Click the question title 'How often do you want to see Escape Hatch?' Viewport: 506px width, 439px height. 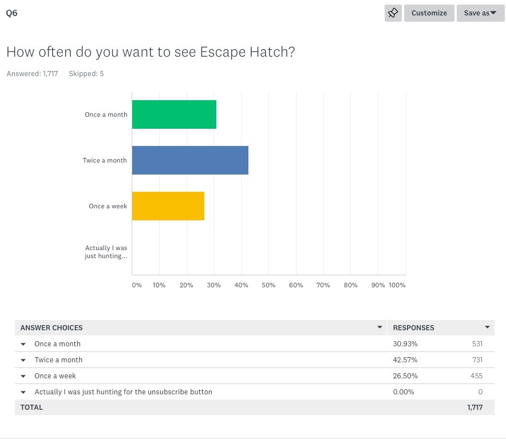(x=151, y=52)
